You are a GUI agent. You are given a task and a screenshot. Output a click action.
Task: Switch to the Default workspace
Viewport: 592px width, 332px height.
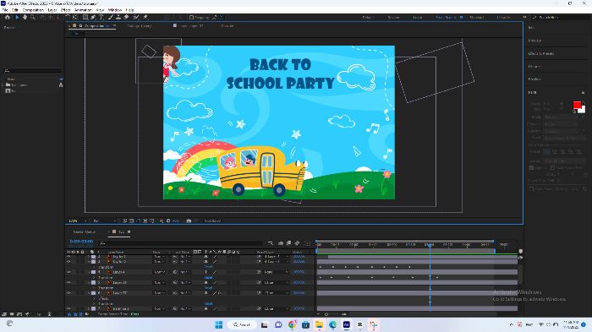point(367,18)
